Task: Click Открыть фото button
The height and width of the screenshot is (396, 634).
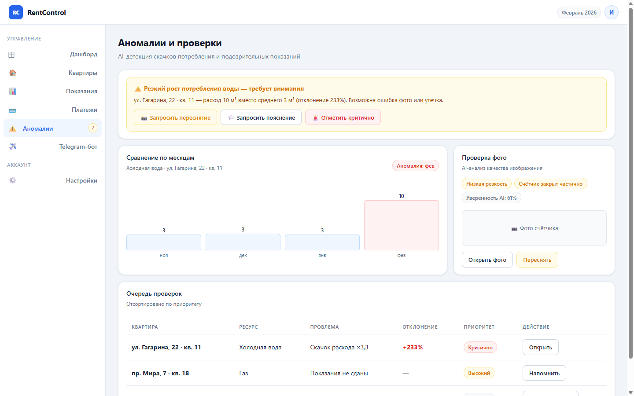Action: [487, 260]
